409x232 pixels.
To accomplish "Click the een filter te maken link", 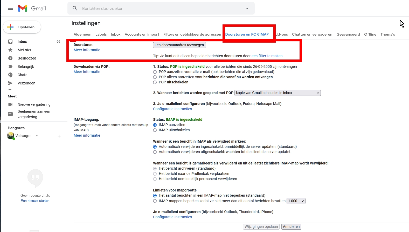I will pyautogui.click(x=267, y=56).
